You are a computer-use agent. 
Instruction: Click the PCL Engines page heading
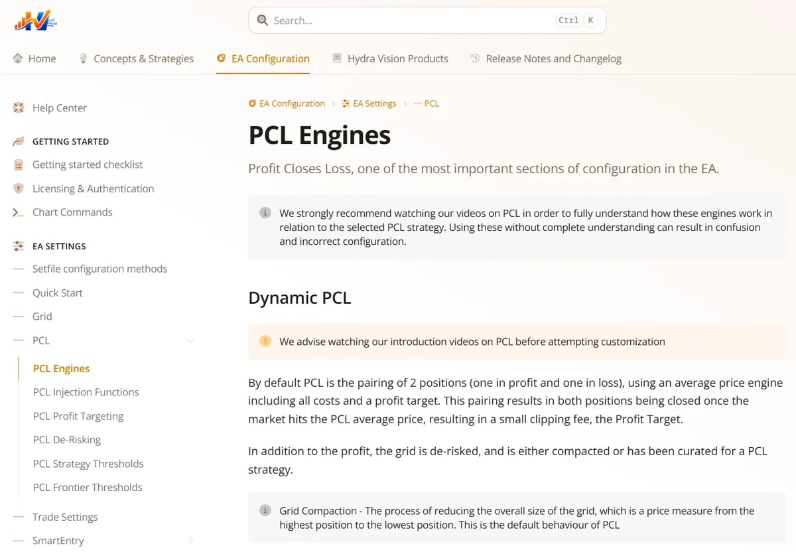[x=320, y=135]
